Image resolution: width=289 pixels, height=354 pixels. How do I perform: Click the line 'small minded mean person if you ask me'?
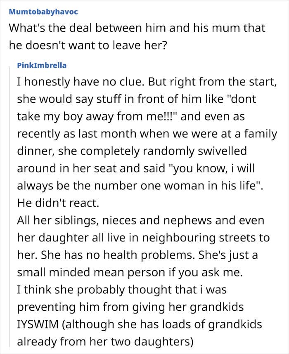pyautogui.click(x=130, y=272)
